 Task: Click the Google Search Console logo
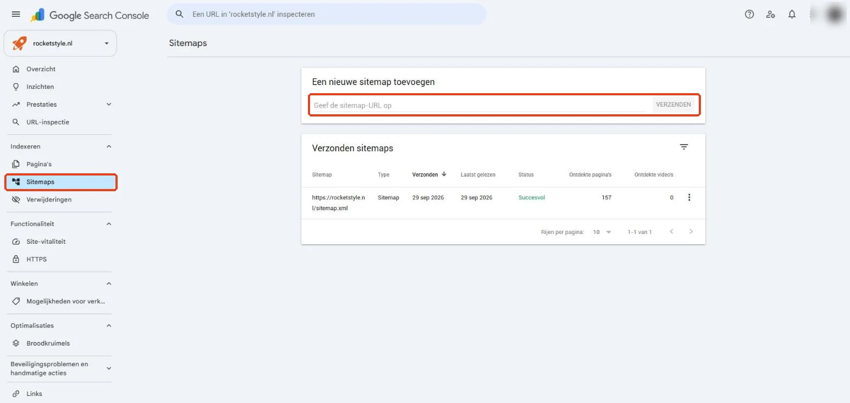(89, 15)
